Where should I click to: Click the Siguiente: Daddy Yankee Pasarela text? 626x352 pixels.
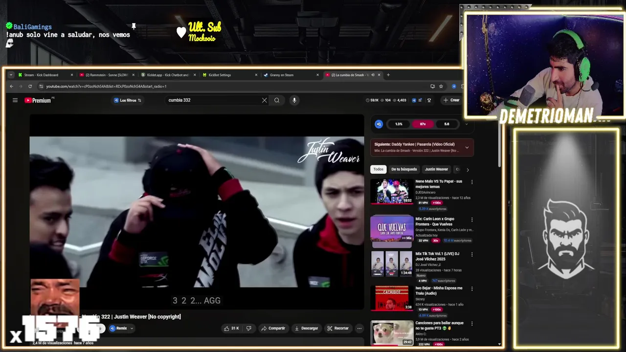415,144
